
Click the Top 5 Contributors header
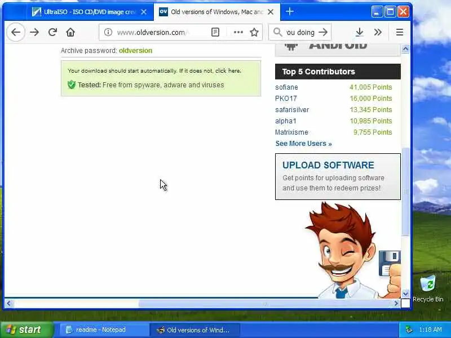pyautogui.click(x=338, y=72)
